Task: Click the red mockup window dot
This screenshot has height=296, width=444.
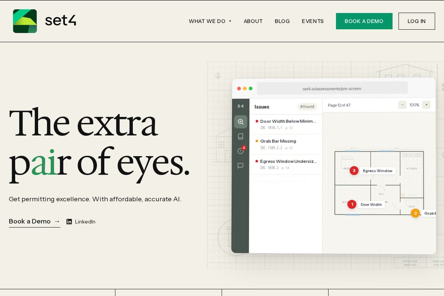Action: coord(239,89)
